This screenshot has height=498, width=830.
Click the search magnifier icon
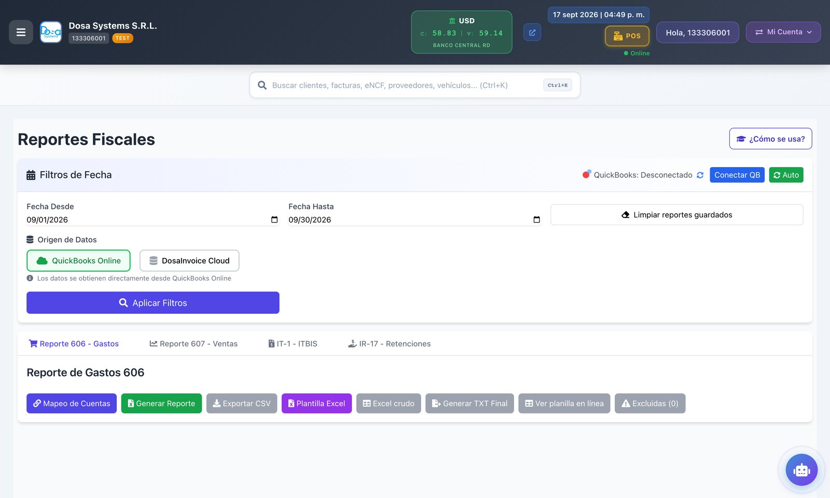(262, 85)
